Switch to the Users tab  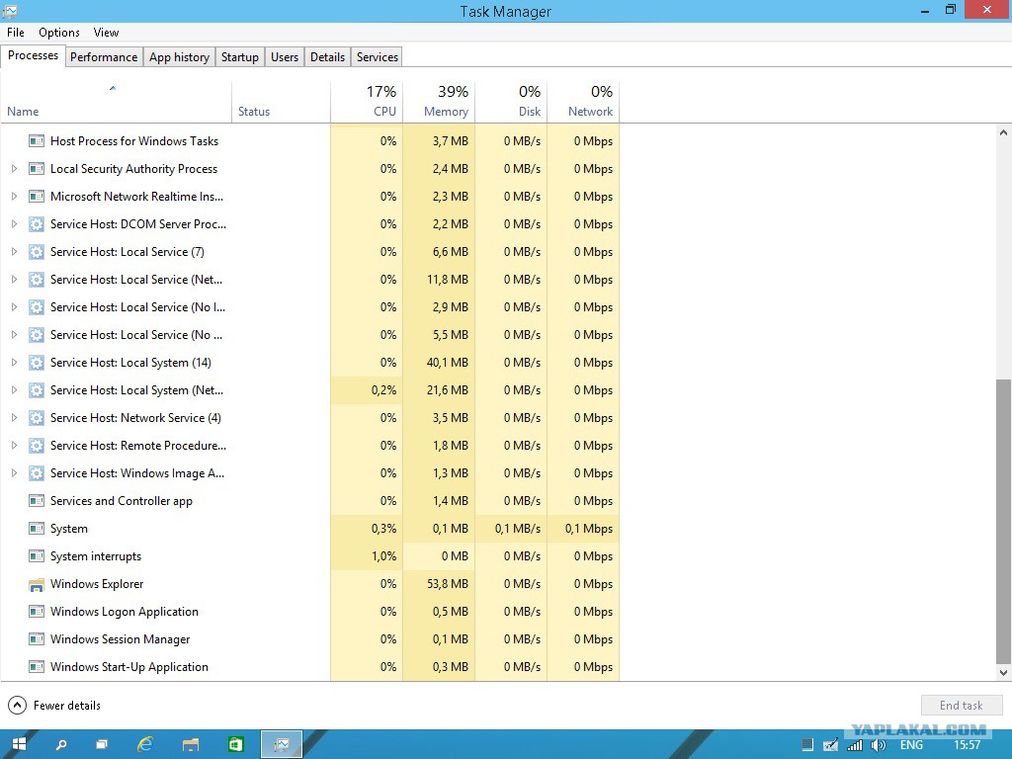tap(285, 56)
